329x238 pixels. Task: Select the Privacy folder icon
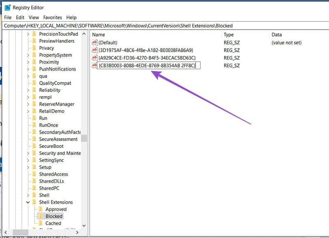34,48
